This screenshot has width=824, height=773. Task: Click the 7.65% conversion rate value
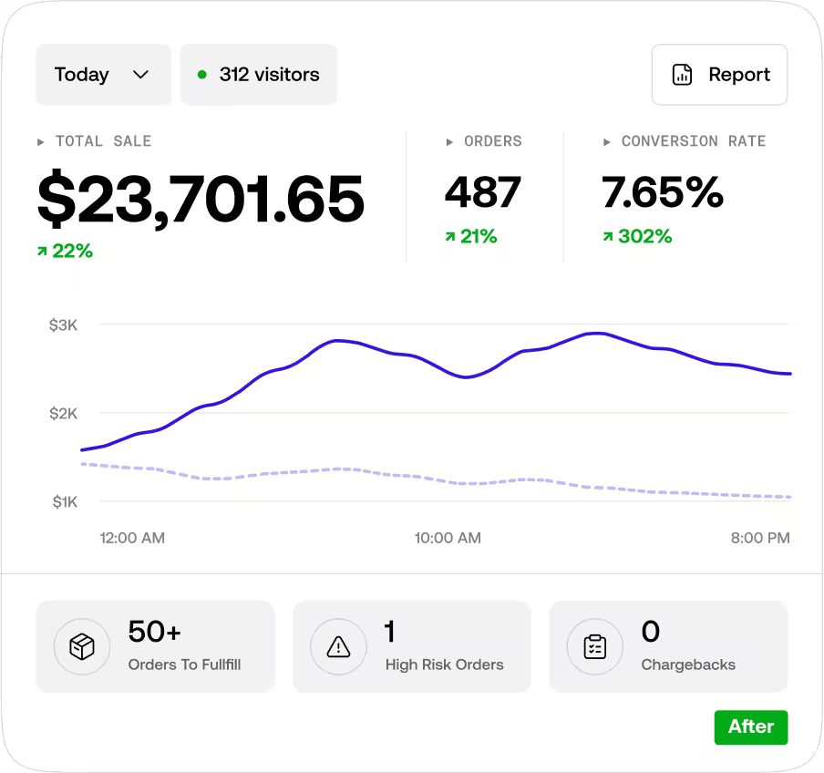point(663,193)
